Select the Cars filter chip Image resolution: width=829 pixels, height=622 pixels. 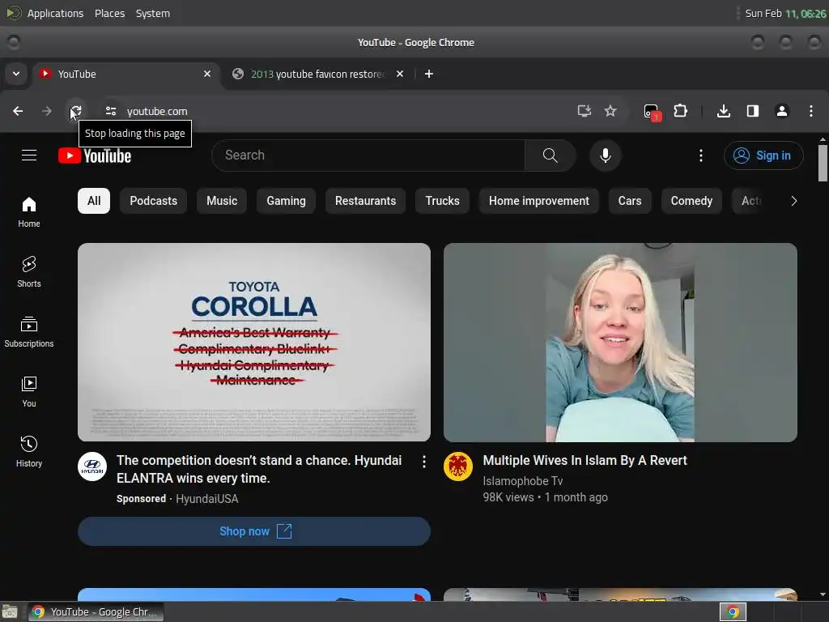[x=630, y=201]
